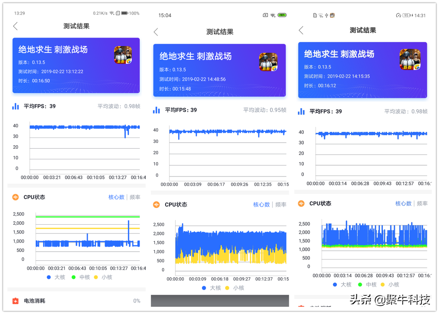
Task: Click bar-chart icon beside 平均FPS in 14:31 screenshot
Action: click(x=301, y=111)
